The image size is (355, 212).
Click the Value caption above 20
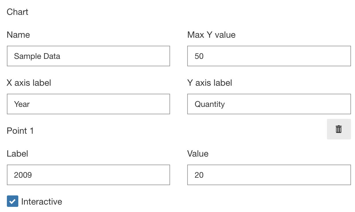click(198, 153)
